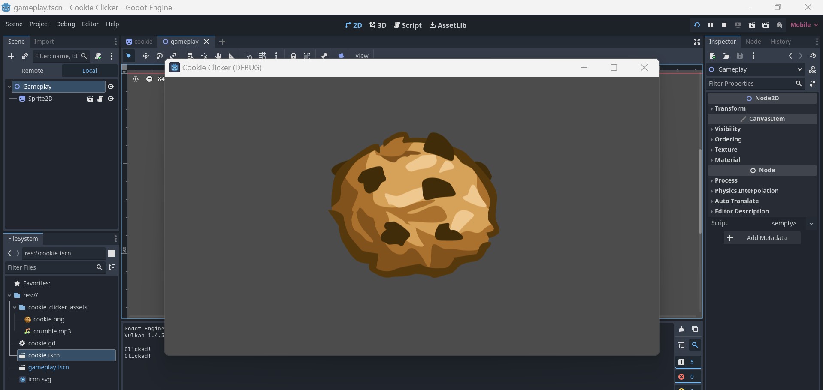Activate the Select Mode arrow tool
Screen dimensions: 823x390
(129, 56)
